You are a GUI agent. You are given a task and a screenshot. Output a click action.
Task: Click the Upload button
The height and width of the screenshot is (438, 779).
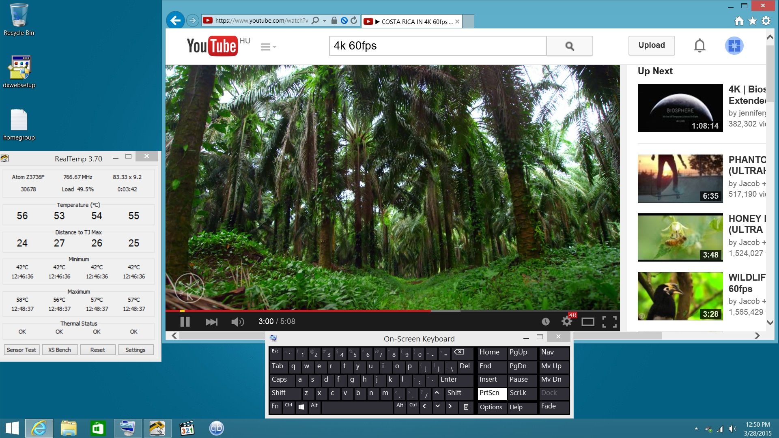(652, 45)
